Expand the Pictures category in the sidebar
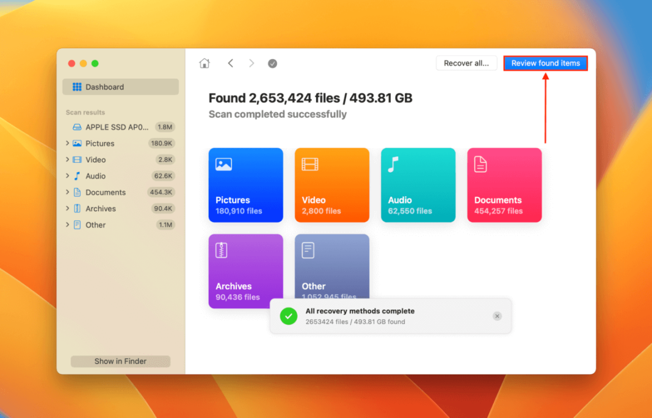 pyautogui.click(x=68, y=143)
